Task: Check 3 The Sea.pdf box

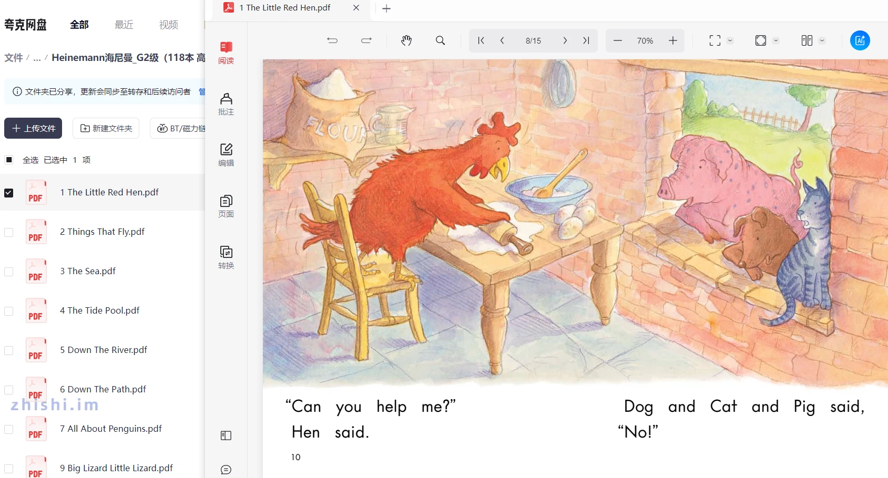Action: pos(9,272)
